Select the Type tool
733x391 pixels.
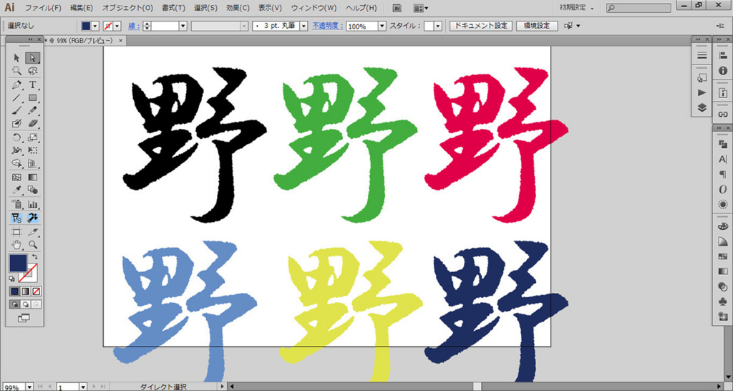(33, 85)
